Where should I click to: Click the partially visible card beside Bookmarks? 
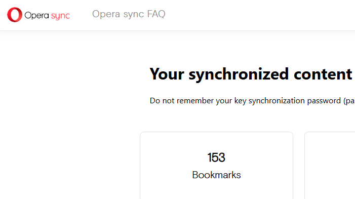(x=330, y=166)
